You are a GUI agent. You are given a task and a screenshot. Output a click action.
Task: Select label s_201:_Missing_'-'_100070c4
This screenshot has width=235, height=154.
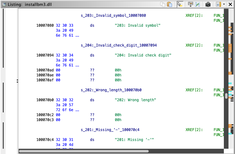[110, 130]
